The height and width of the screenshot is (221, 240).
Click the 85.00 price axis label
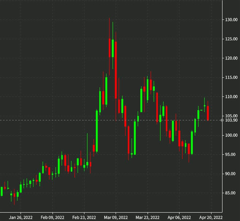(x=230, y=193)
